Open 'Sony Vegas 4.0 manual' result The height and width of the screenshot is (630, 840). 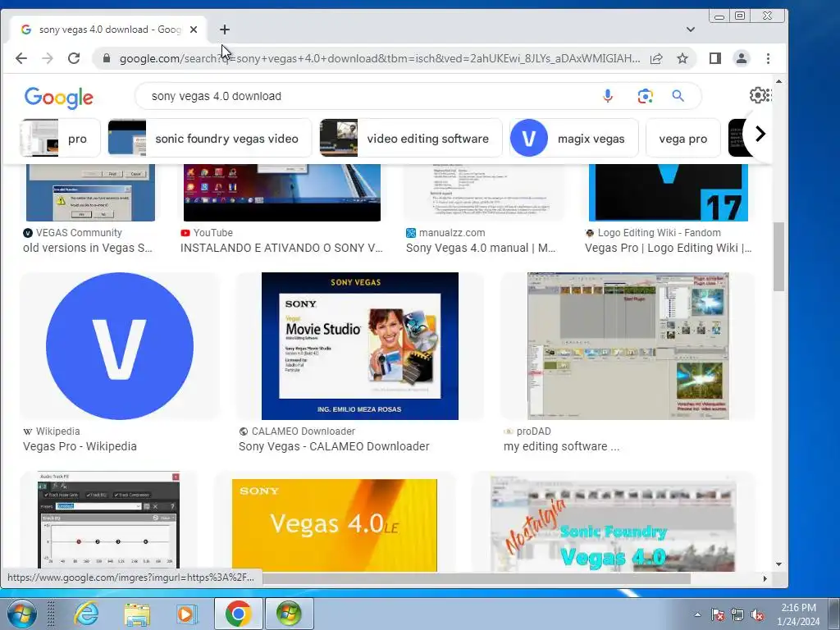[481, 248]
